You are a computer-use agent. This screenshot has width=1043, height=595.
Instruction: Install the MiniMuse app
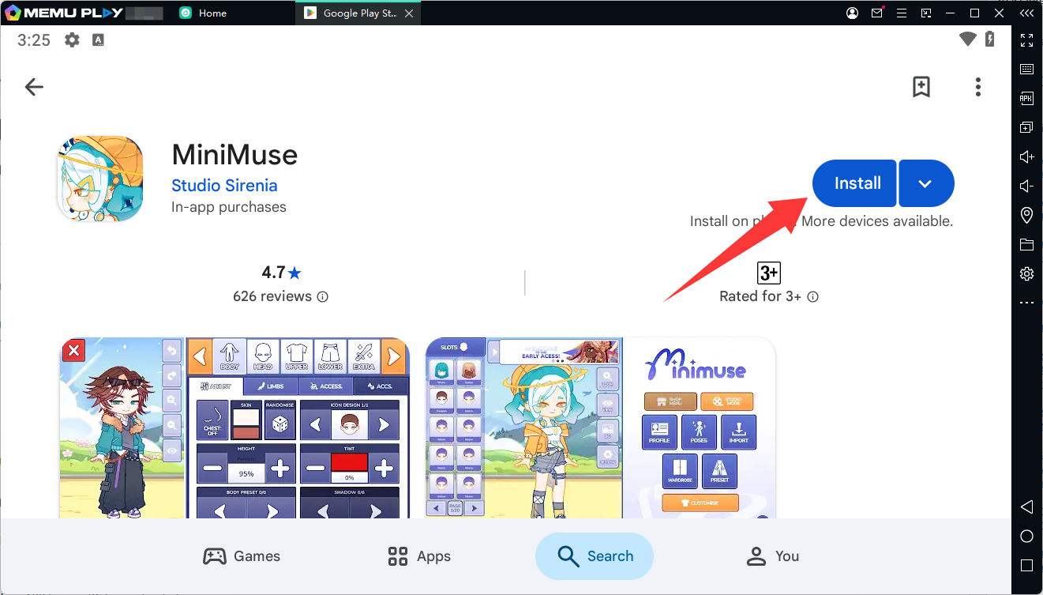point(854,183)
